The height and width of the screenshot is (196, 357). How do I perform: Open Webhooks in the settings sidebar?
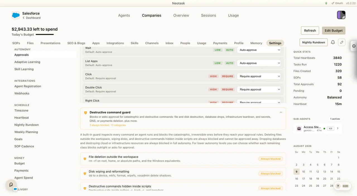pos(22,93)
